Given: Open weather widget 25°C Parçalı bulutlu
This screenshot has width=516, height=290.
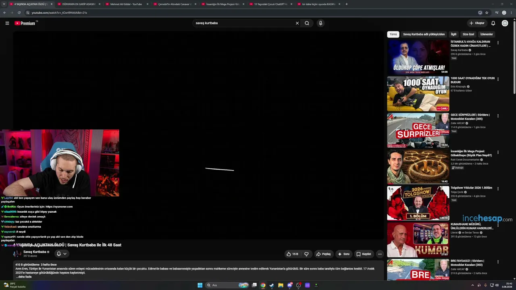Looking at the screenshot, I should click(15, 285).
